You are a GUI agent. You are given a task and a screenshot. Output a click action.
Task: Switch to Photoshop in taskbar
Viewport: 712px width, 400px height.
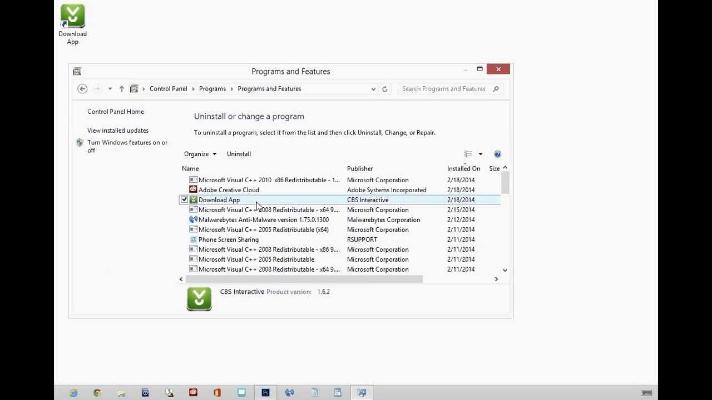[x=265, y=393]
